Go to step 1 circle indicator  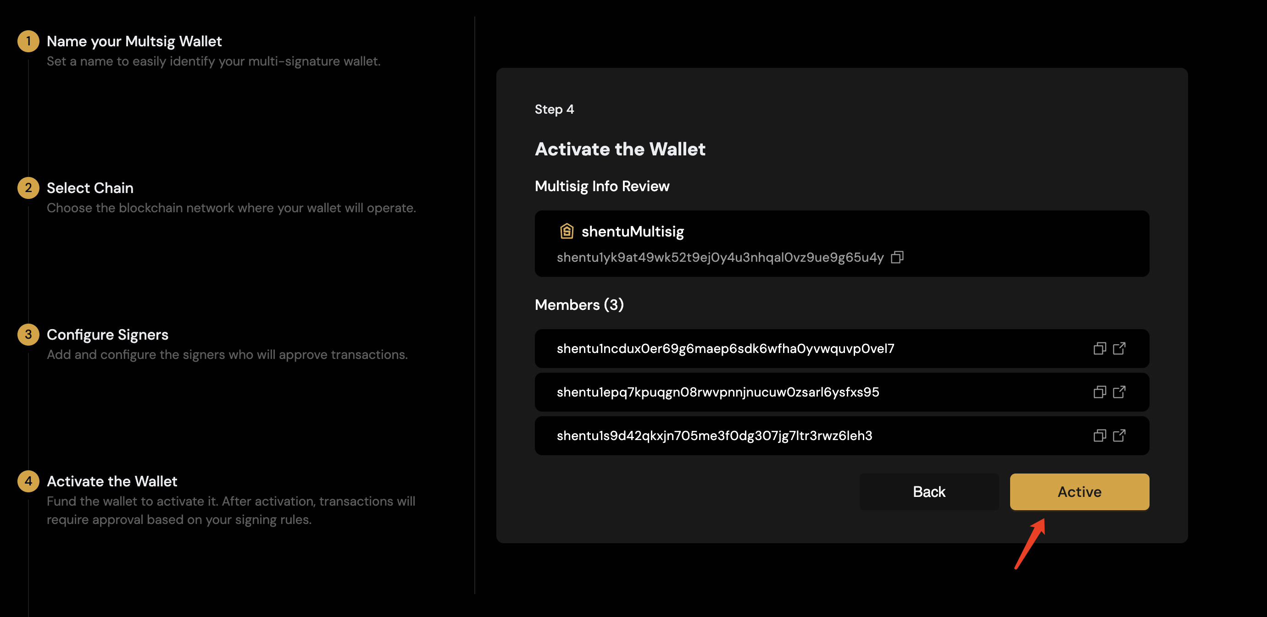click(28, 41)
